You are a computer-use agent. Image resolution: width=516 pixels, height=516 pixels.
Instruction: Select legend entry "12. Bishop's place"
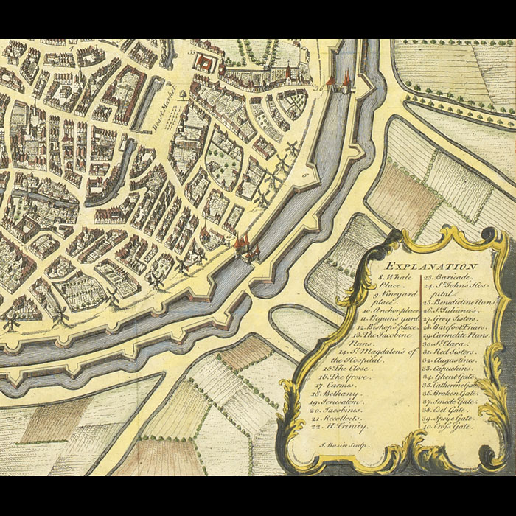(x=388, y=327)
